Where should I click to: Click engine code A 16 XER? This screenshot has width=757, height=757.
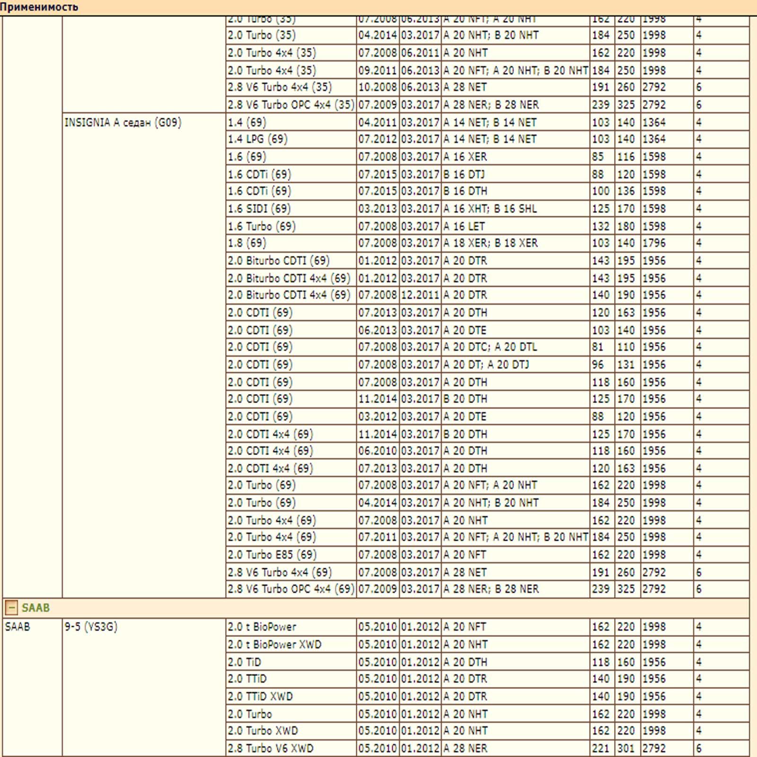point(466,157)
